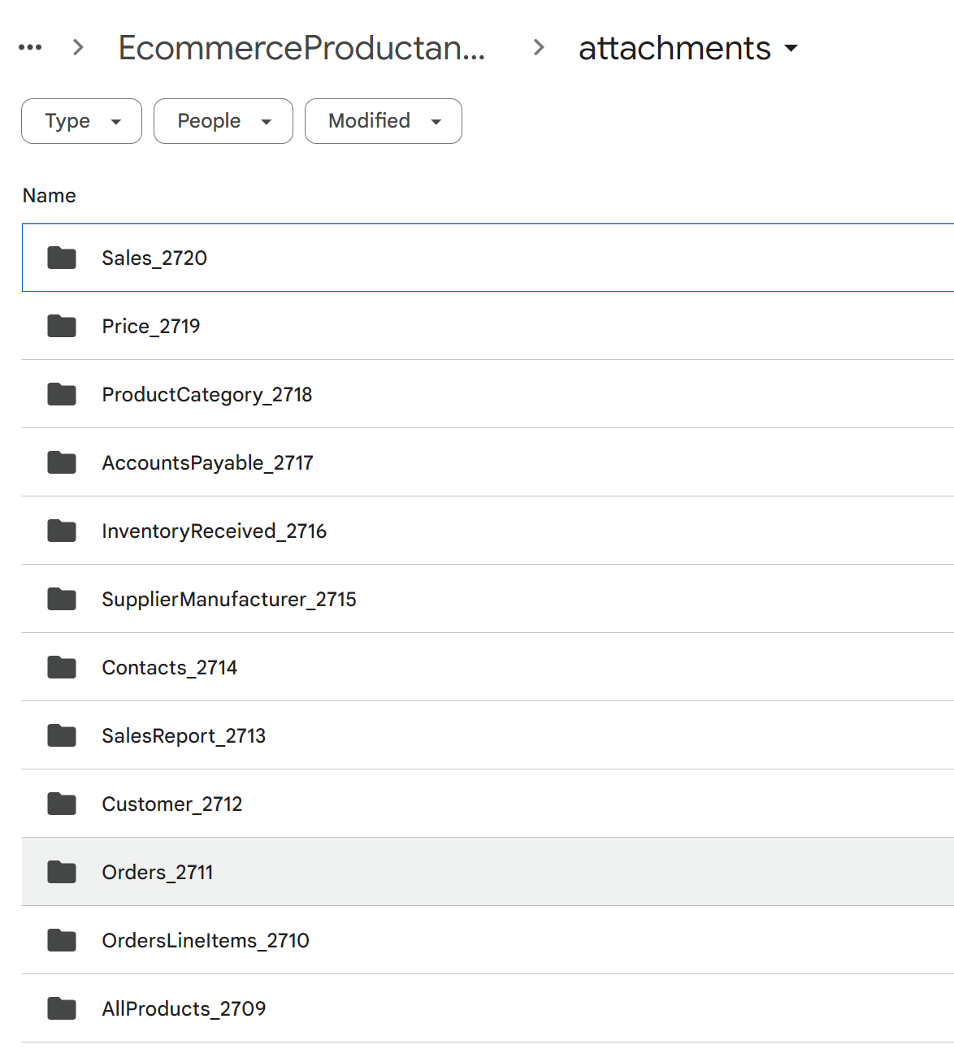
Task: Click the folder icon next to Price_2719
Action: click(x=62, y=326)
